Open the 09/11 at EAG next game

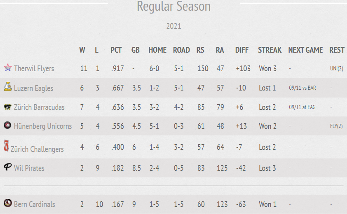(302, 107)
